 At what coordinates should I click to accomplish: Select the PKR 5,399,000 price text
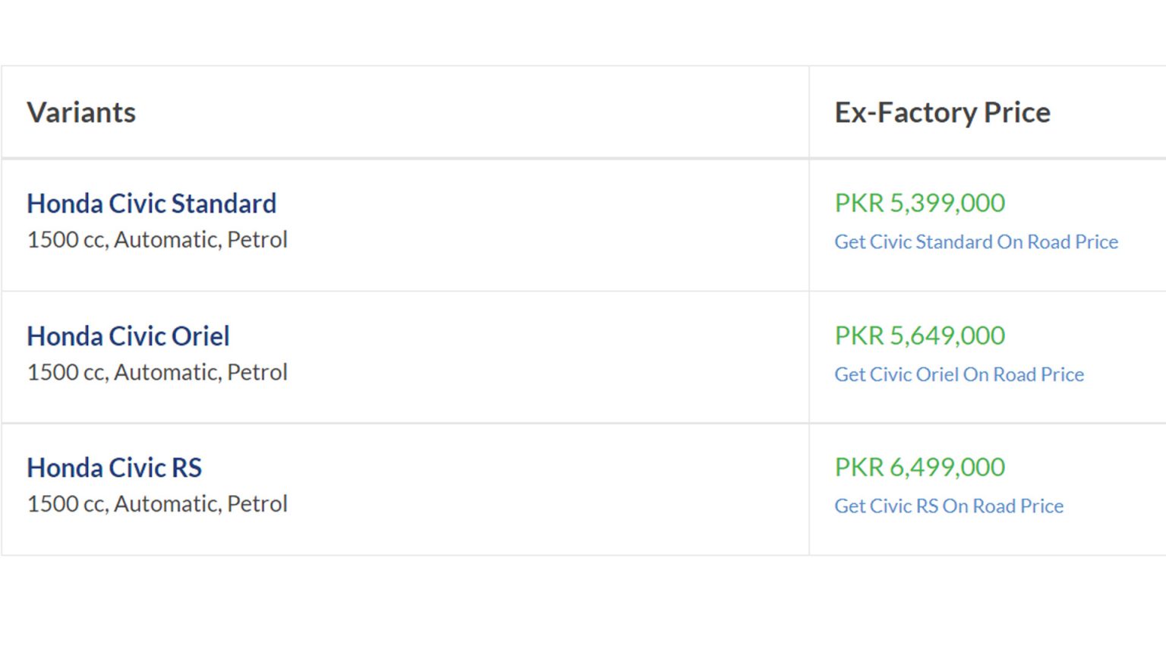[920, 203]
